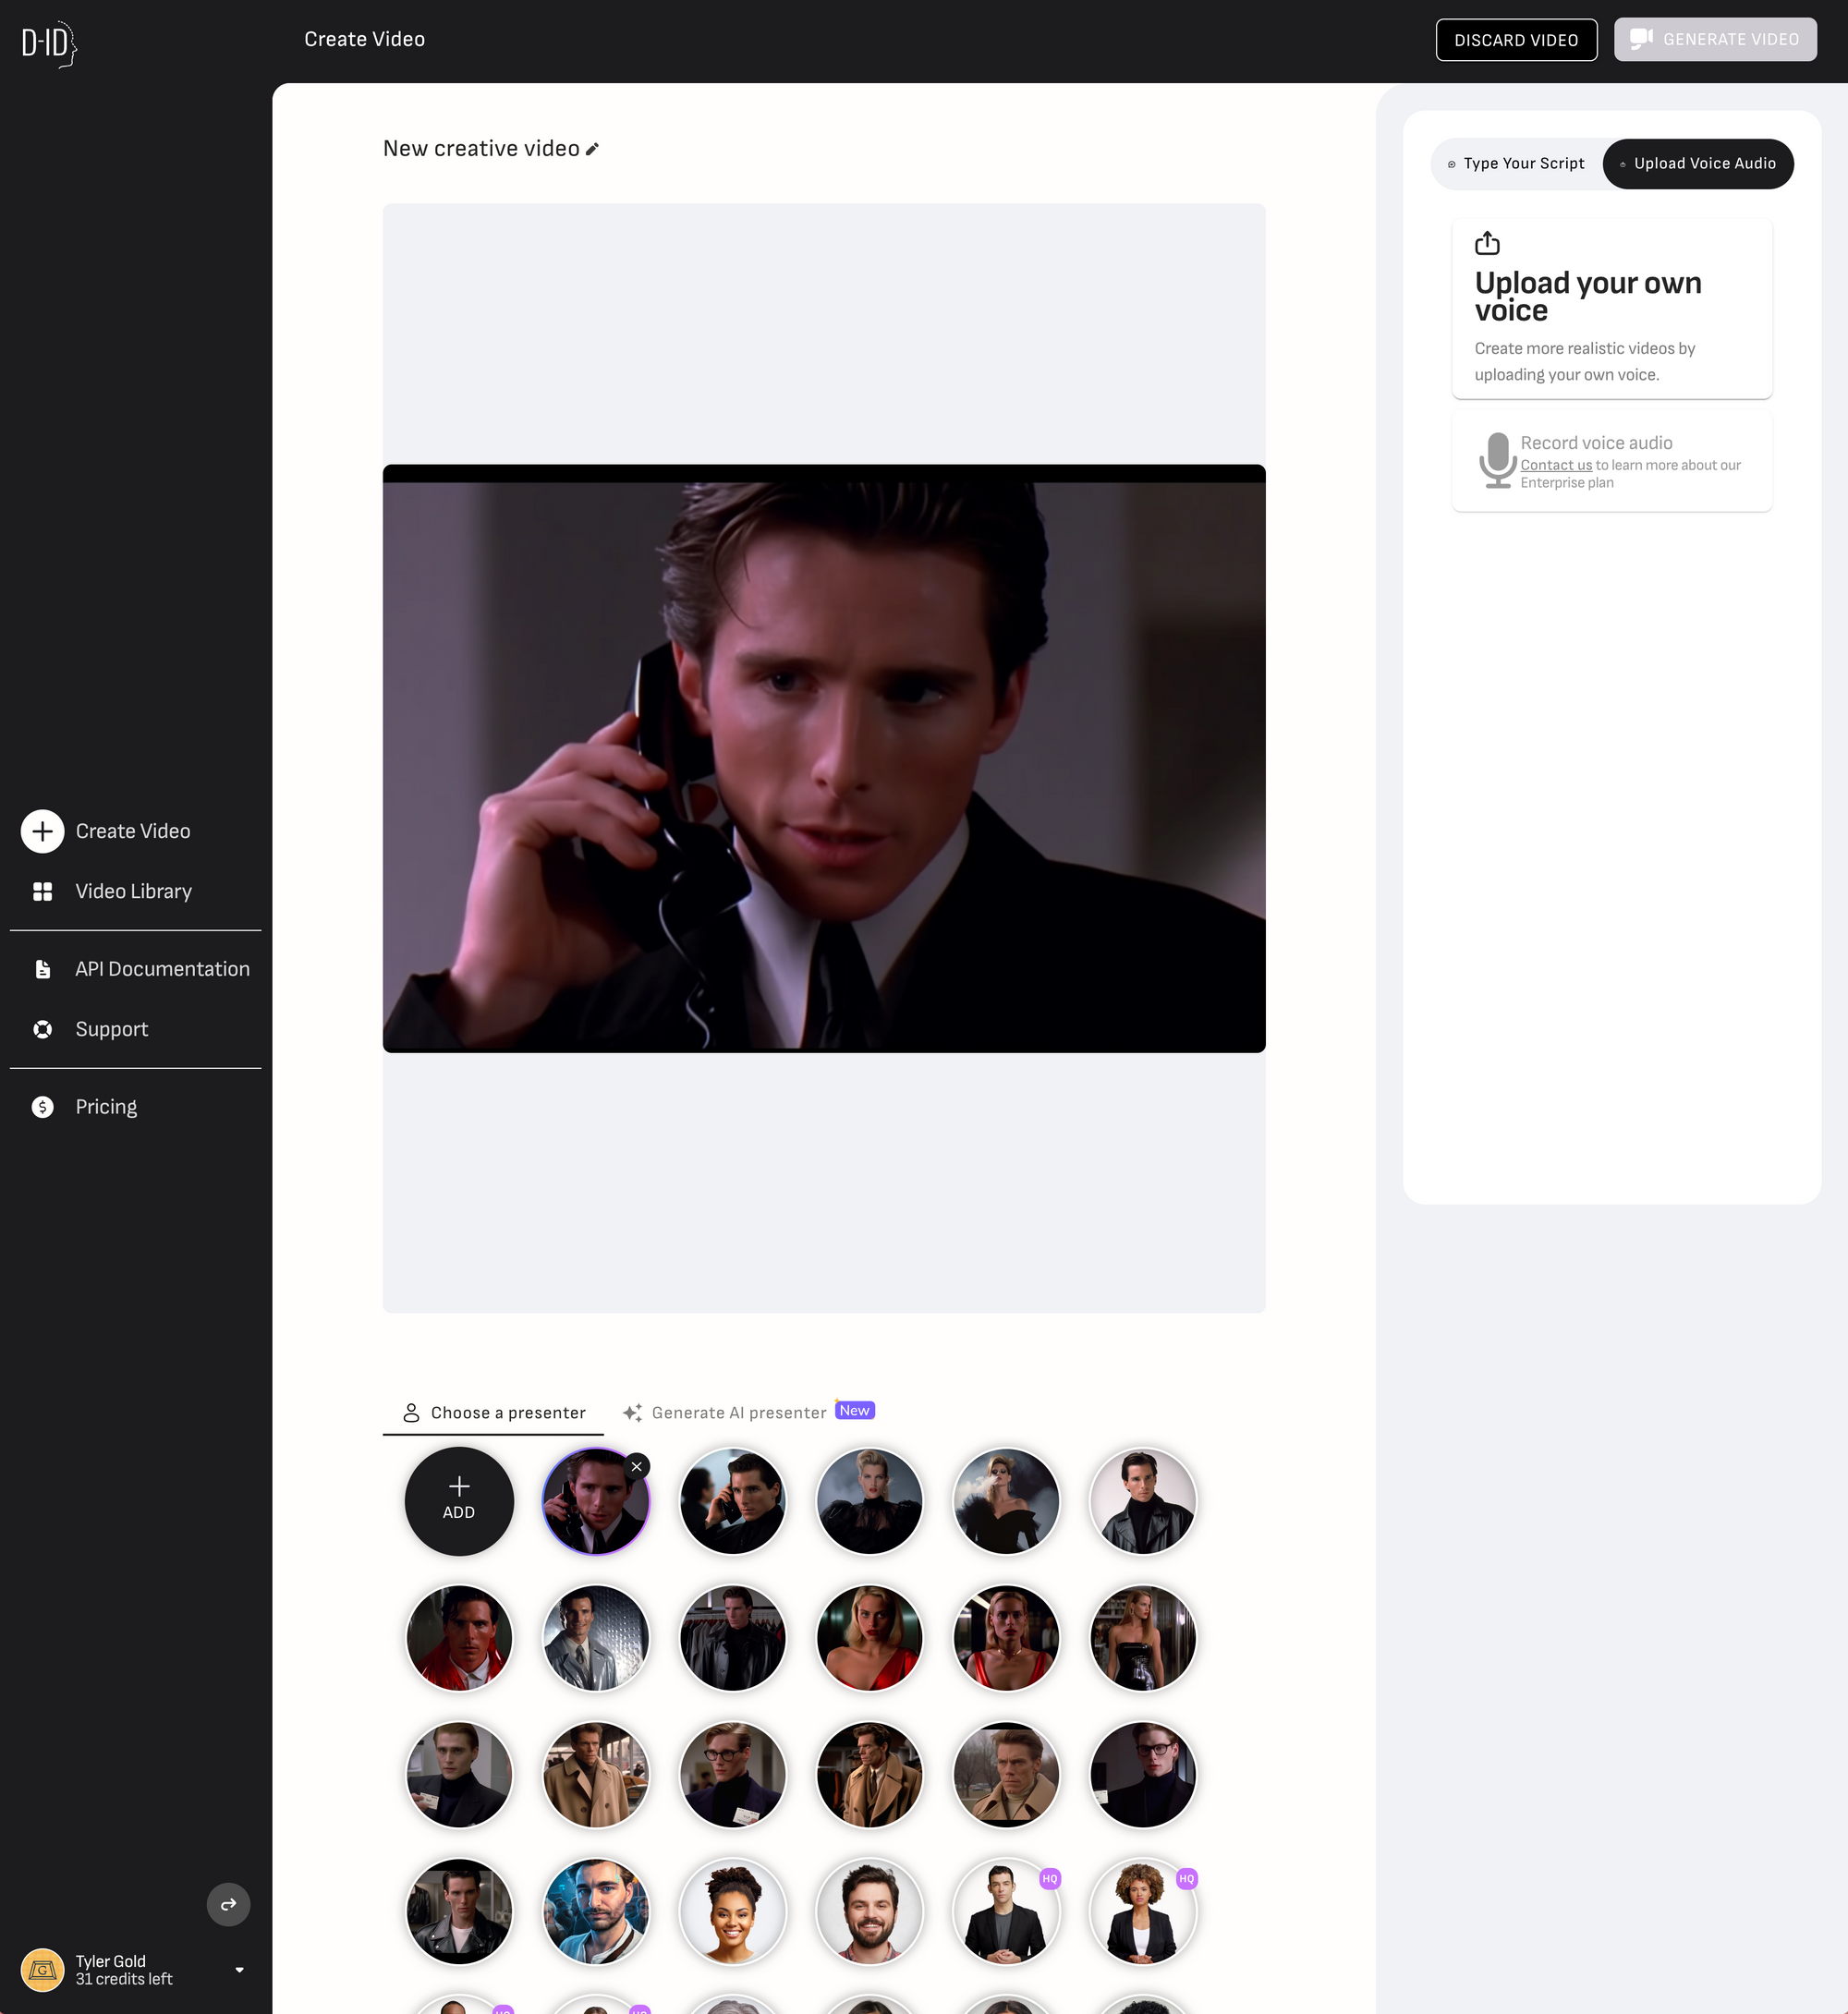
Task: Click the Support lifebuoy icon
Action: [42, 1029]
